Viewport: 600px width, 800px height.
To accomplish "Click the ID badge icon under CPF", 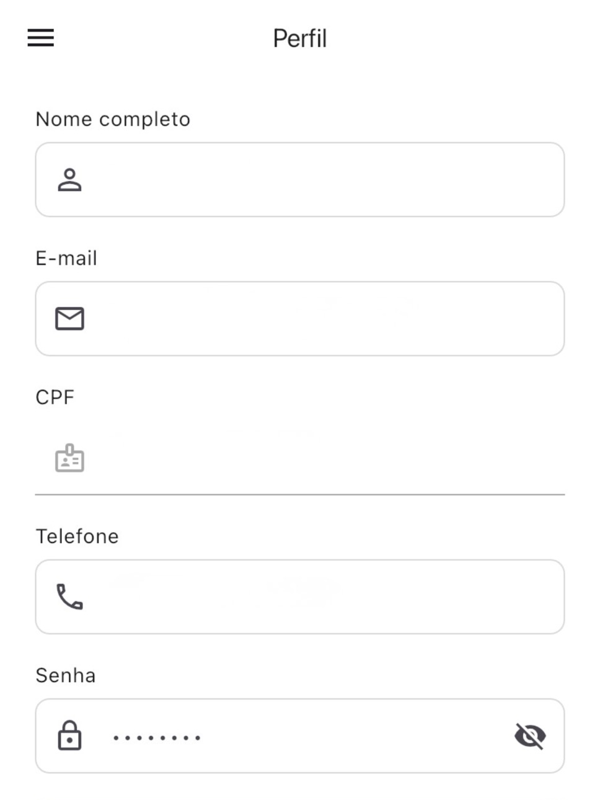I will (69, 458).
